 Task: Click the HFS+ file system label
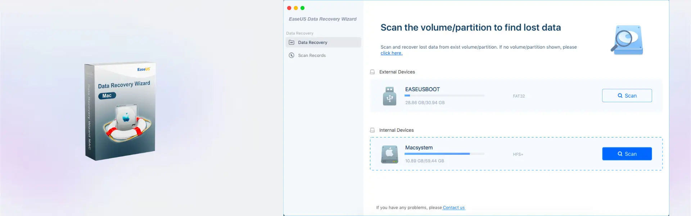point(518,154)
